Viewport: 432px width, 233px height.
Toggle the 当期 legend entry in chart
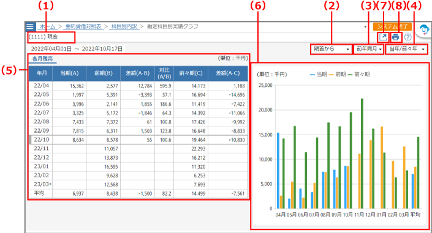point(318,74)
